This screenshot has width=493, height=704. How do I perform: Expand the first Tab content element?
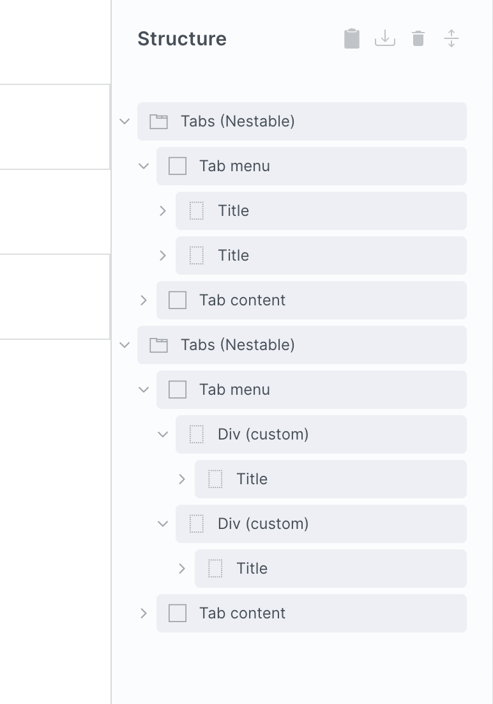144,300
